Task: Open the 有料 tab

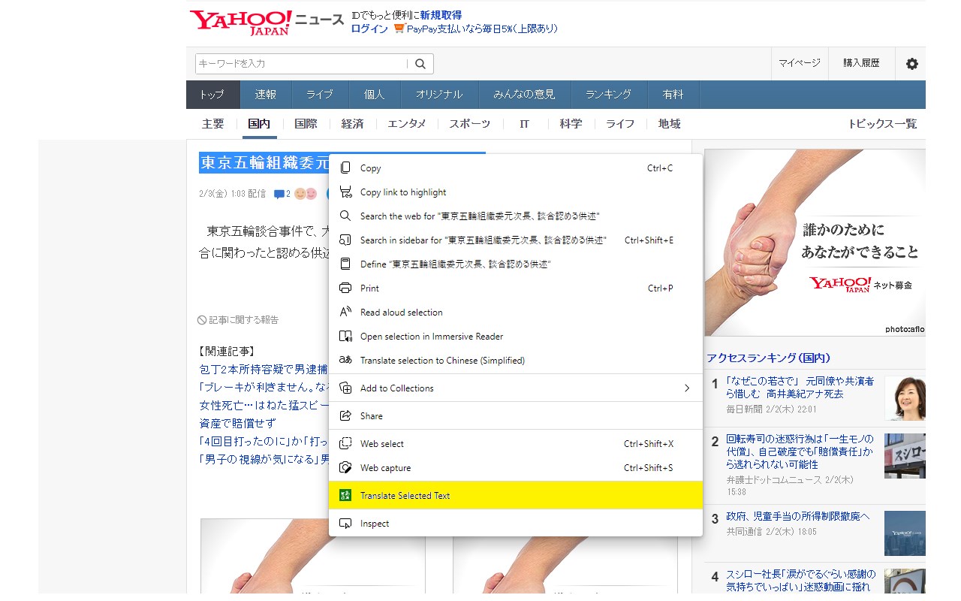Action: pyautogui.click(x=673, y=95)
